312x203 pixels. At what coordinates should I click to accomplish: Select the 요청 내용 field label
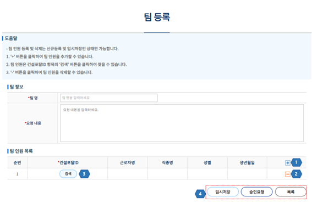click(x=33, y=123)
